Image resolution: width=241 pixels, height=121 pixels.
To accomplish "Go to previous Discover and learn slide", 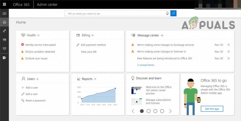I will 133,111.
